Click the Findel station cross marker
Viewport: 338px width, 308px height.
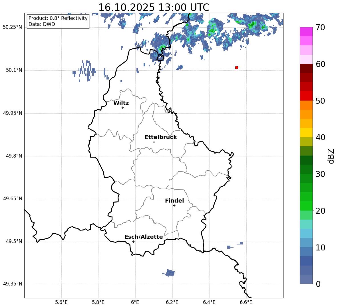tap(174, 205)
